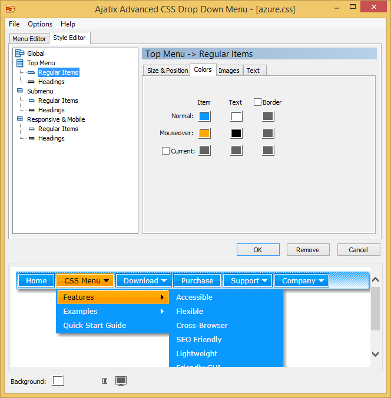Enable the Border checkbox

click(x=257, y=102)
